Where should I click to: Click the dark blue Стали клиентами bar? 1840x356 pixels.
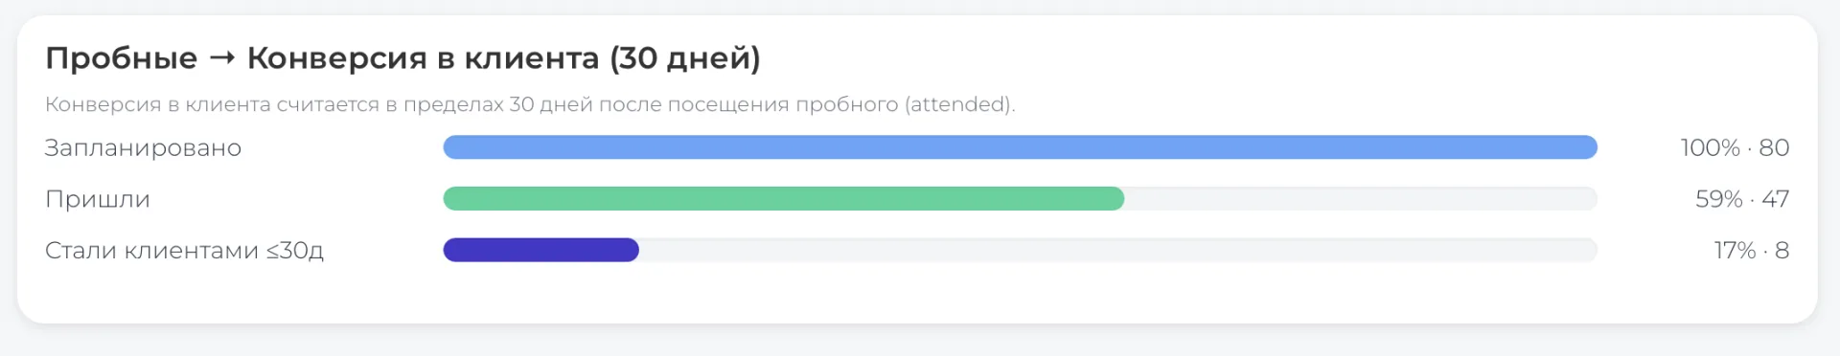(x=540, y=250)
